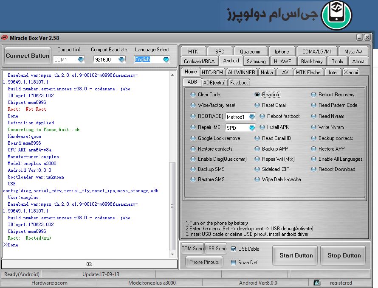This screenshot has height=288, width=378.
Task: Open the Comport inf COM1 dropdown
Action: point(81,59)
